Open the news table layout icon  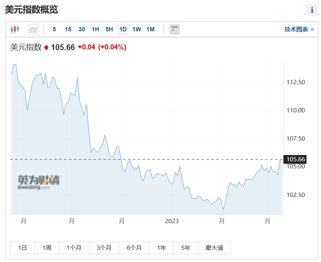[x=174, y=29]
